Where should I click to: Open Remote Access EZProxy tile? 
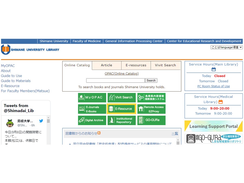151,109
